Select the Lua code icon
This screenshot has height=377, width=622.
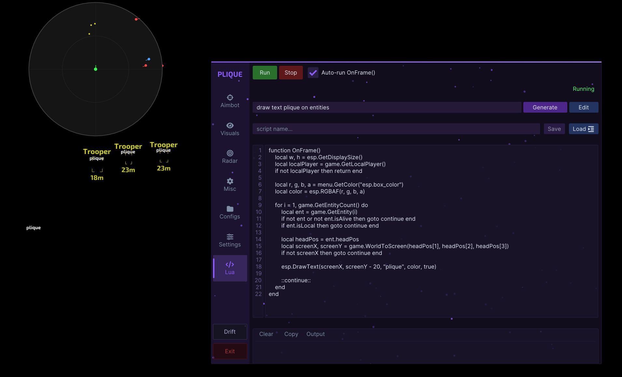click(x=230, y=264)
